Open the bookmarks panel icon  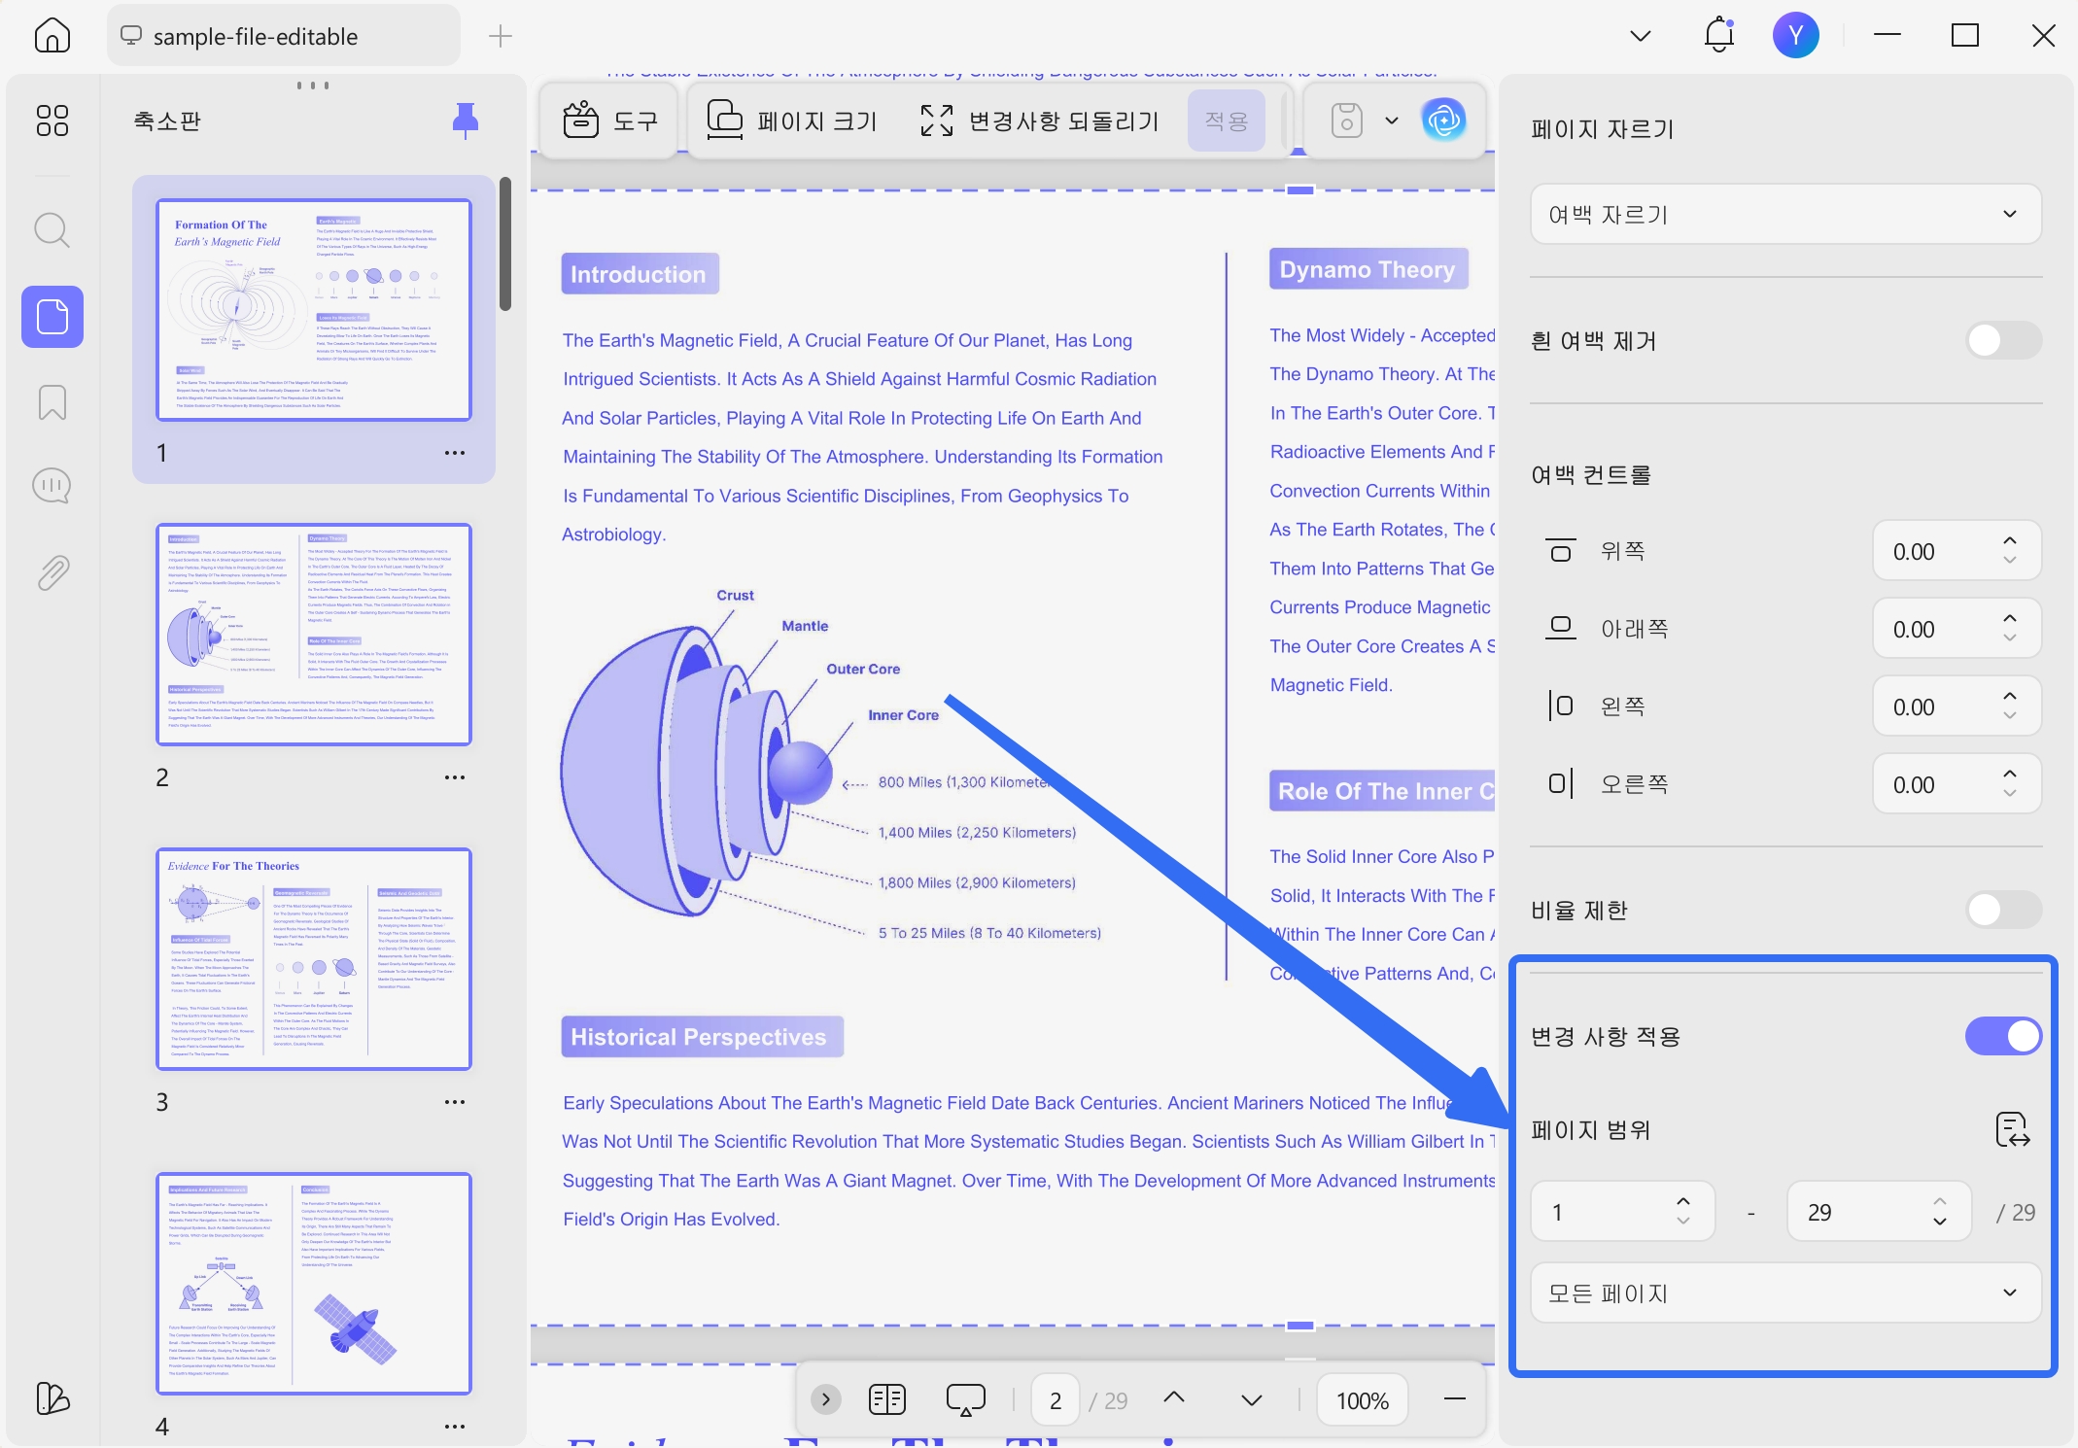(x=52, y=402)
